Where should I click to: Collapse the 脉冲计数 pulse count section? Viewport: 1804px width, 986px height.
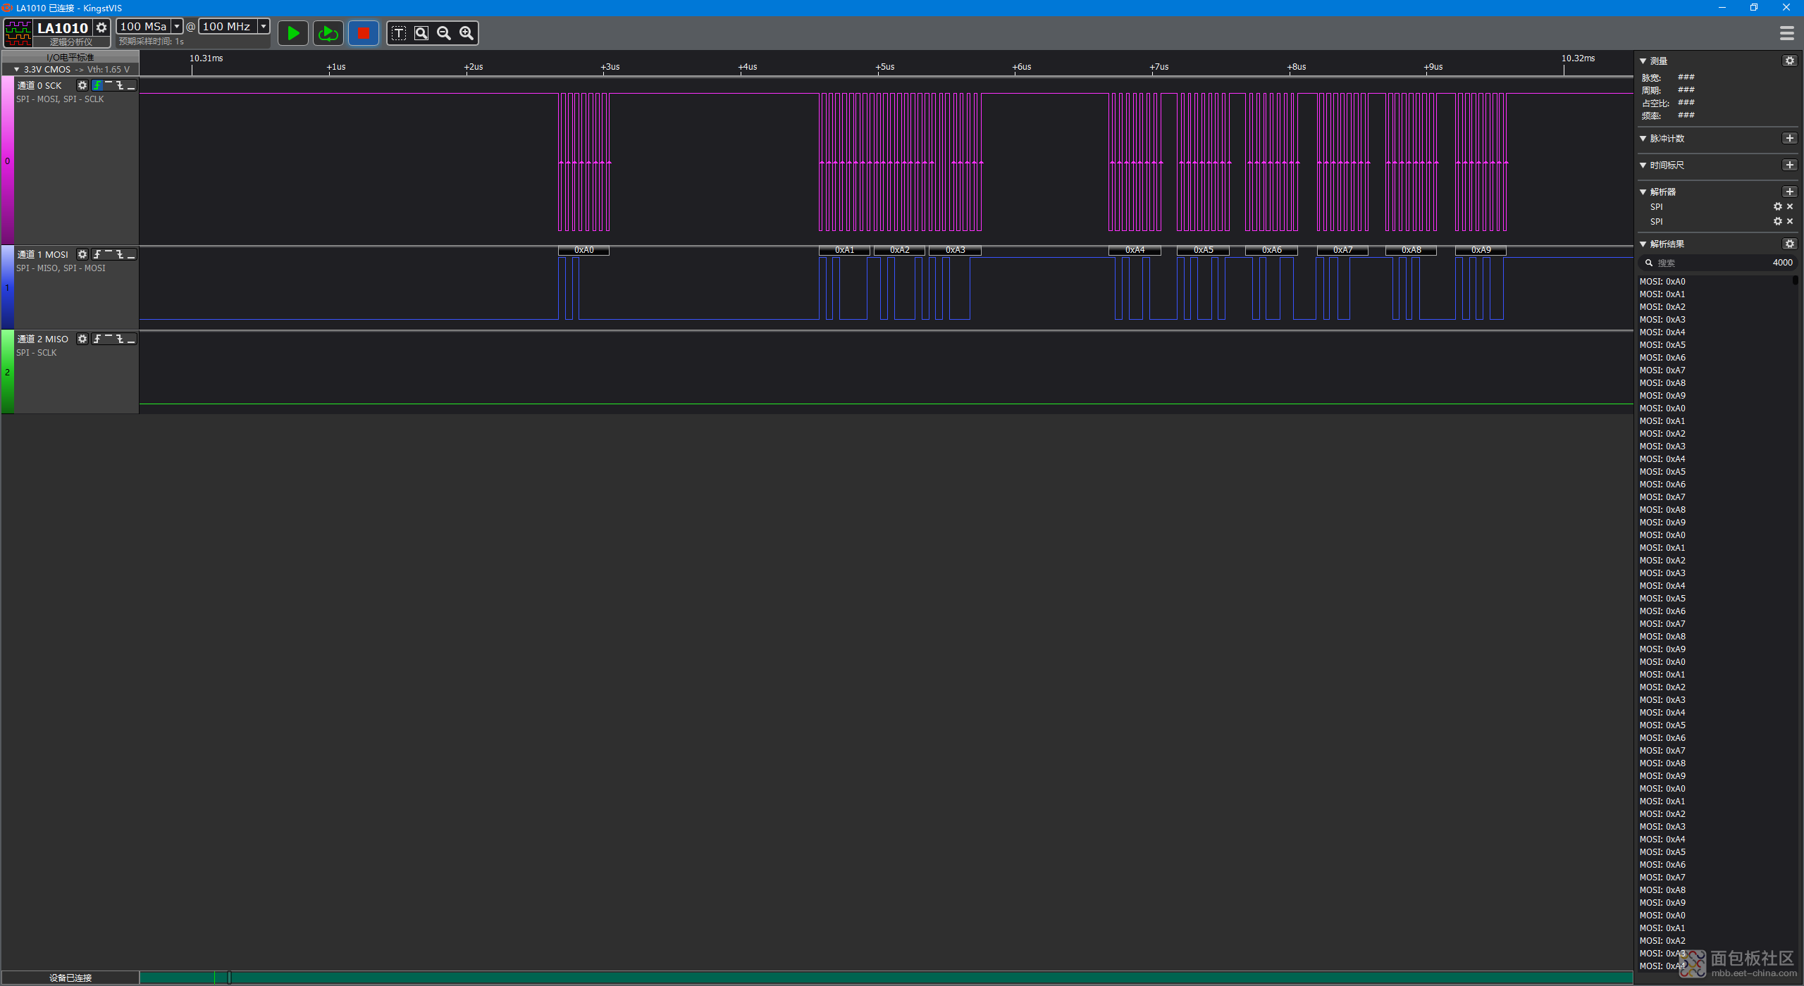(x=1643, y=139)
